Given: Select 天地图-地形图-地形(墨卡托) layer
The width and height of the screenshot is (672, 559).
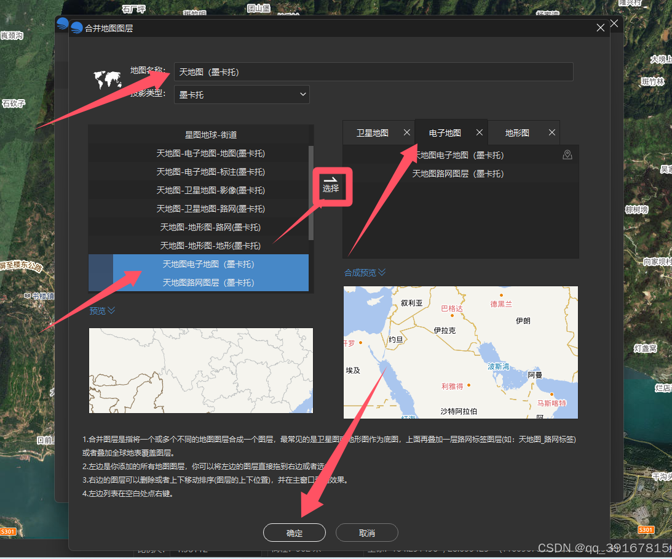Looking at the screenshot, I should click(199, 246).
